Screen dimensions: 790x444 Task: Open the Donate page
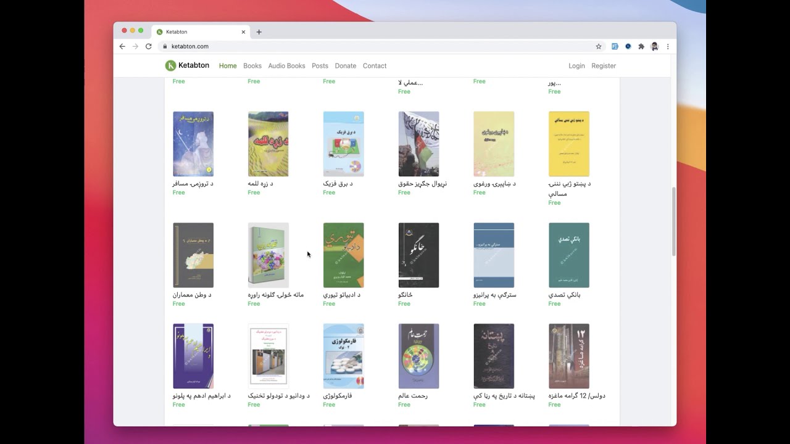coord(346,66)
